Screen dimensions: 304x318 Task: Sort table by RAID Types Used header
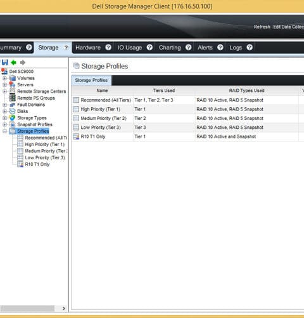tap(246, 91)
